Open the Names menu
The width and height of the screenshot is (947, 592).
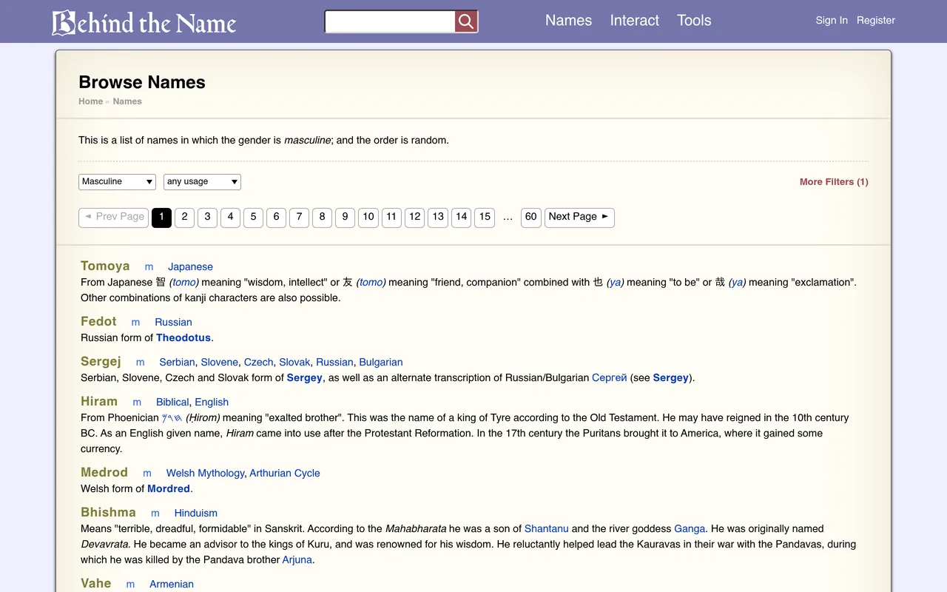pyautogui.click(x=568, y=21)
